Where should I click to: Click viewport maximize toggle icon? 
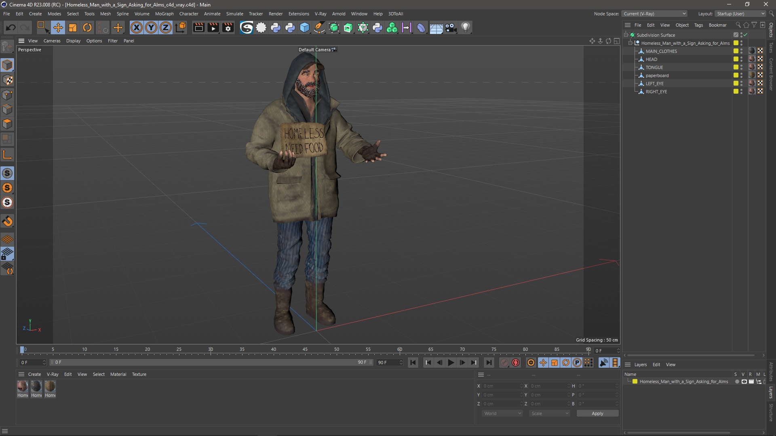click(x=616, y=41)
